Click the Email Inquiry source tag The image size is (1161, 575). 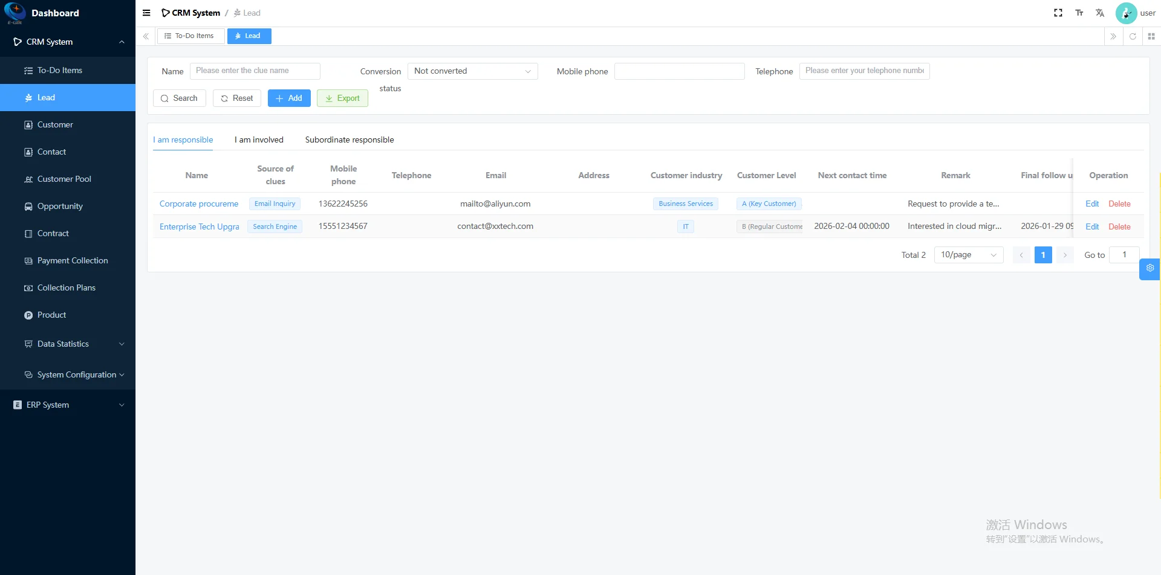point(275,204)
